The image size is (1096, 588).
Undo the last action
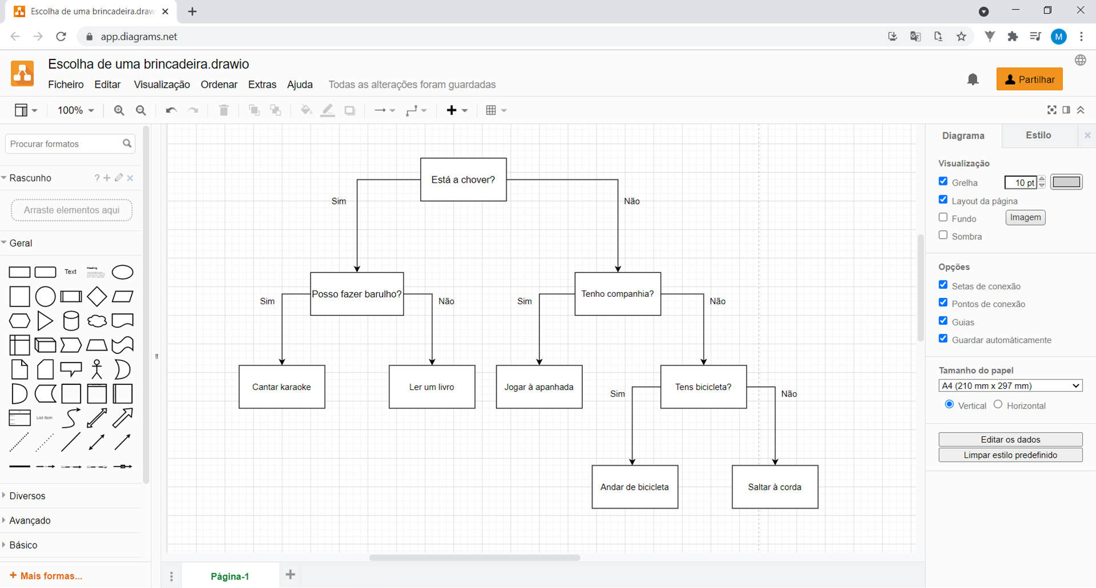point(171,111)
